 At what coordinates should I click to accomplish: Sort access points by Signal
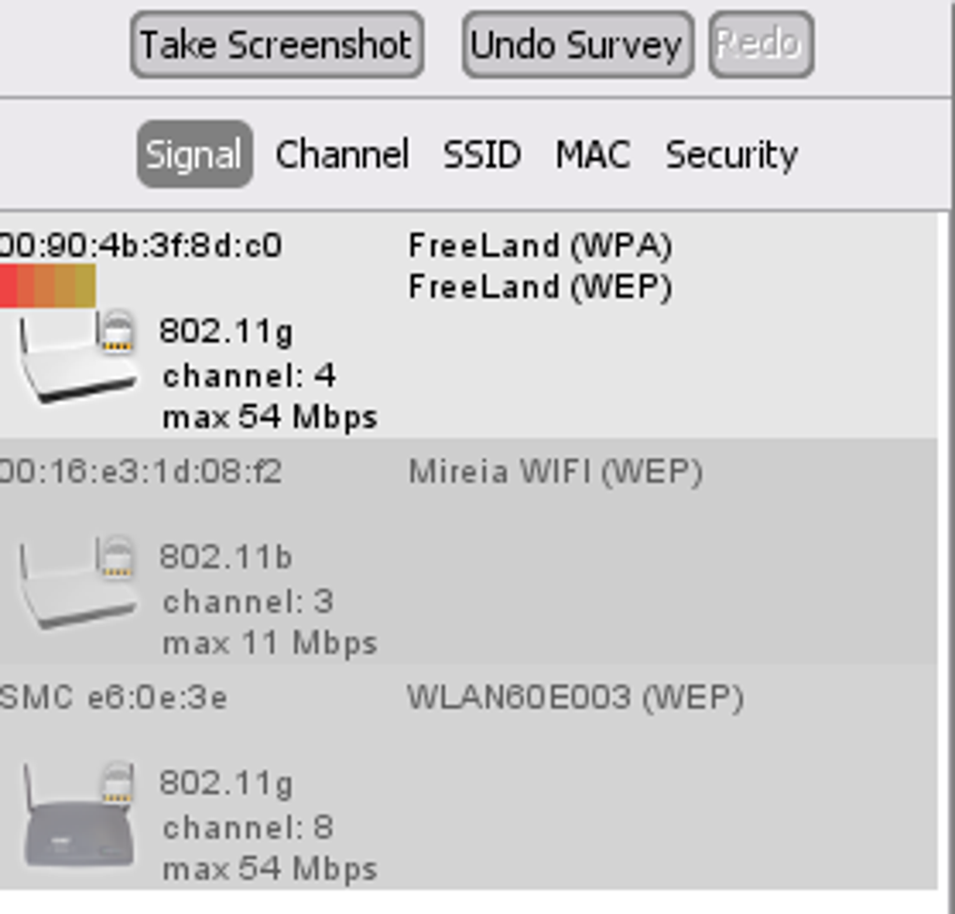click(195, 155)
